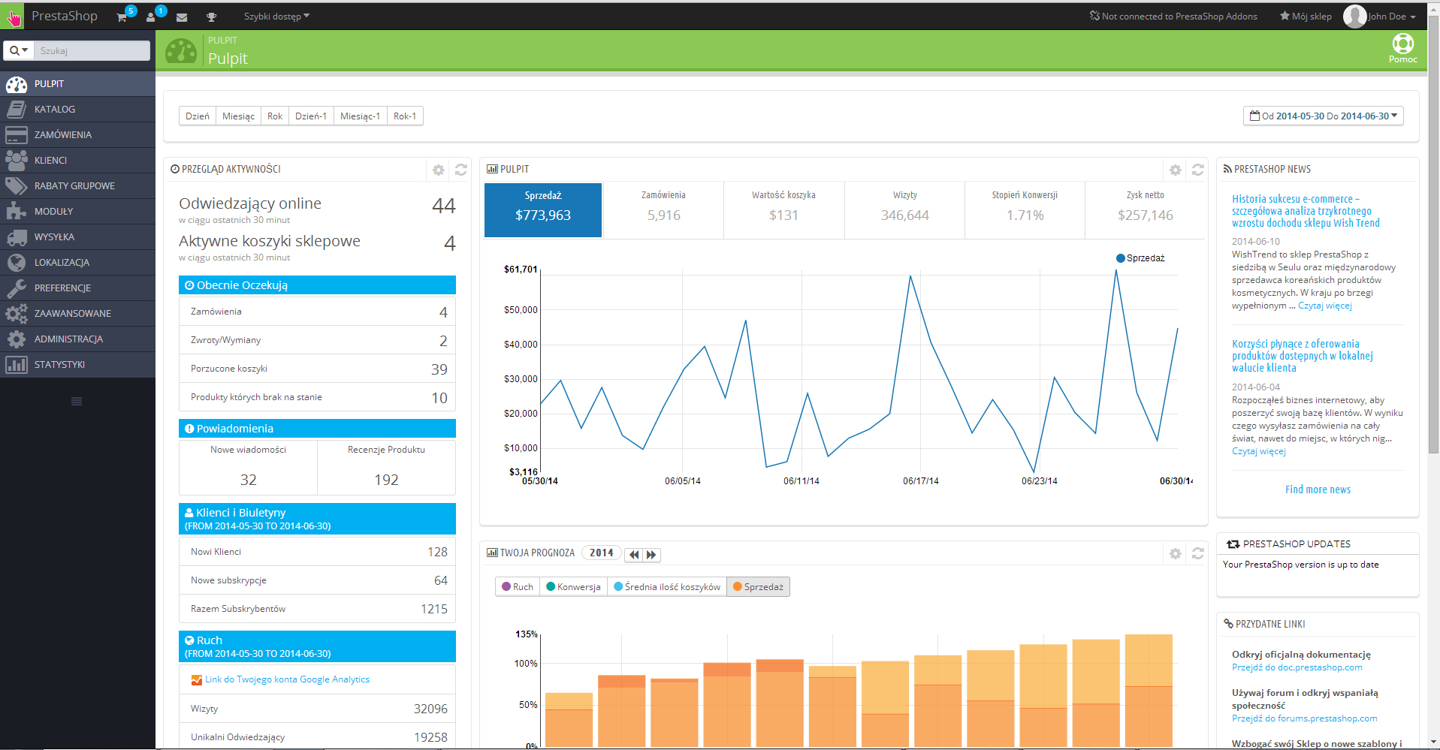
Task: Select the Zamówienia KPI tab
Action: point(663,210)
